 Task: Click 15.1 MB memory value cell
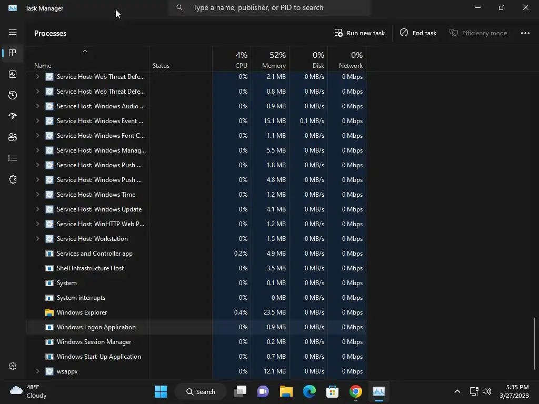pyautogui.click(x=270, y=121)
